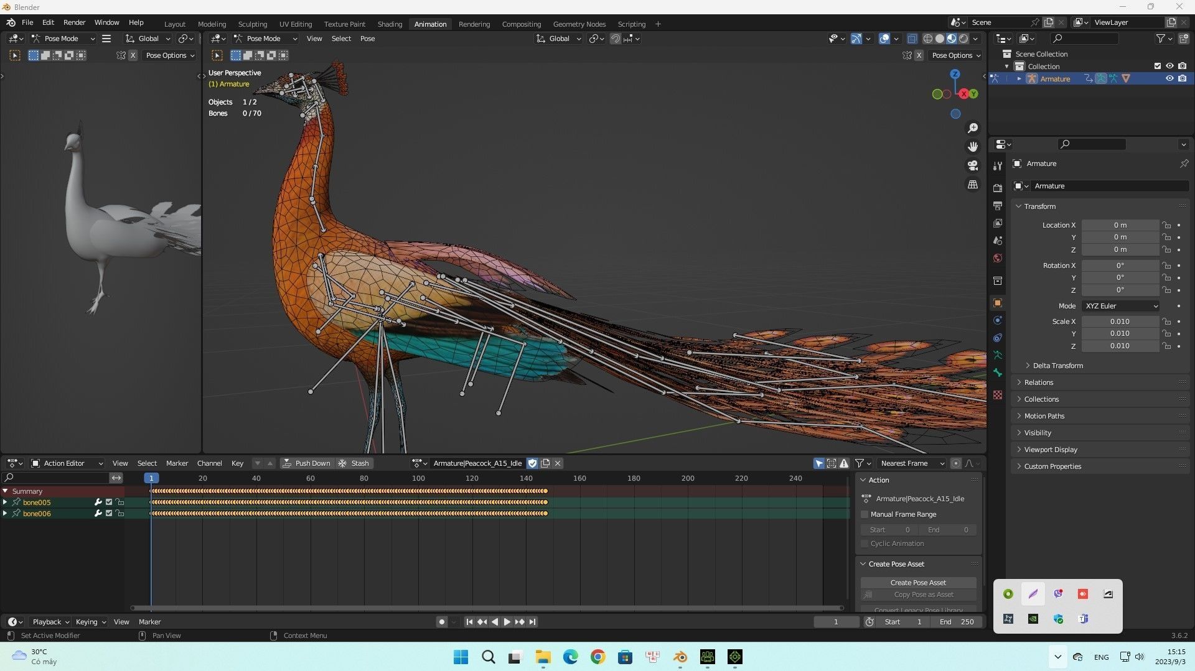The image size is (1195, 671).
Task: Open the Output properties tab
Action: tap(998, 205)
